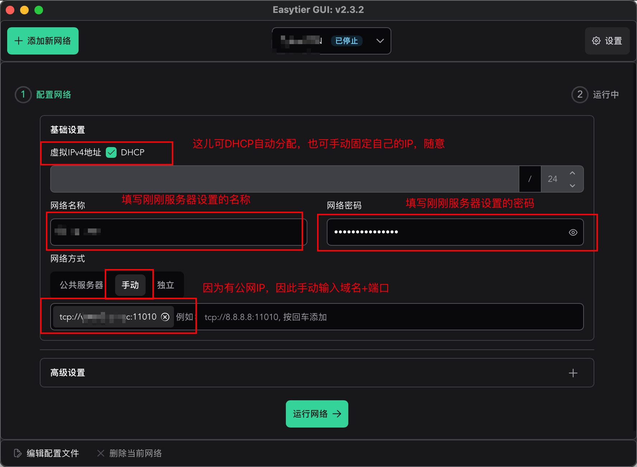
Task: Open the 设置 gear icon
Action: 596,41
